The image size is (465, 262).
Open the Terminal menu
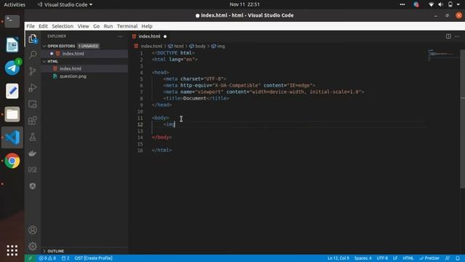(127, 26)
